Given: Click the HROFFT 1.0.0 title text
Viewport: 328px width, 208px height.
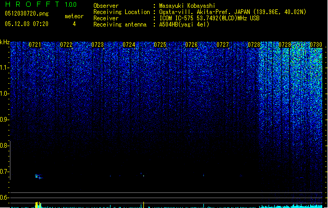Looking at the screenshot, I should [41, 4].
